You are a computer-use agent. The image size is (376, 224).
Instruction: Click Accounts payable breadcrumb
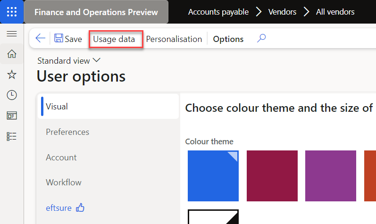coord(218,12)
